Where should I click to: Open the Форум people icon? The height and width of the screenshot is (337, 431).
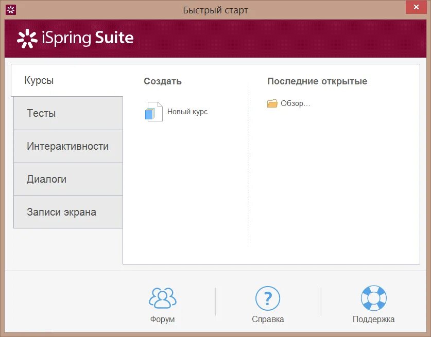pyautogui.click(x=162, y=298)
